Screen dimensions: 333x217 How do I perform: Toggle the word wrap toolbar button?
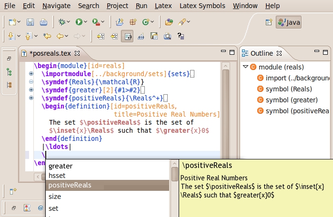127,36
